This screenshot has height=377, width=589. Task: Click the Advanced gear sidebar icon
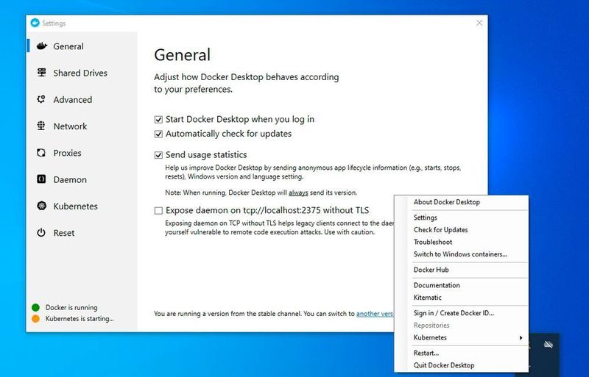click(41, 99)
